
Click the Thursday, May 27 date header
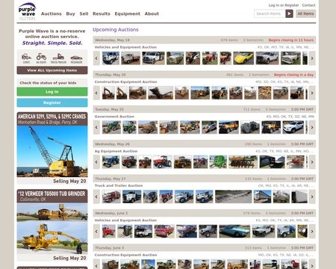pyautogui.click(x=111, y=179)
